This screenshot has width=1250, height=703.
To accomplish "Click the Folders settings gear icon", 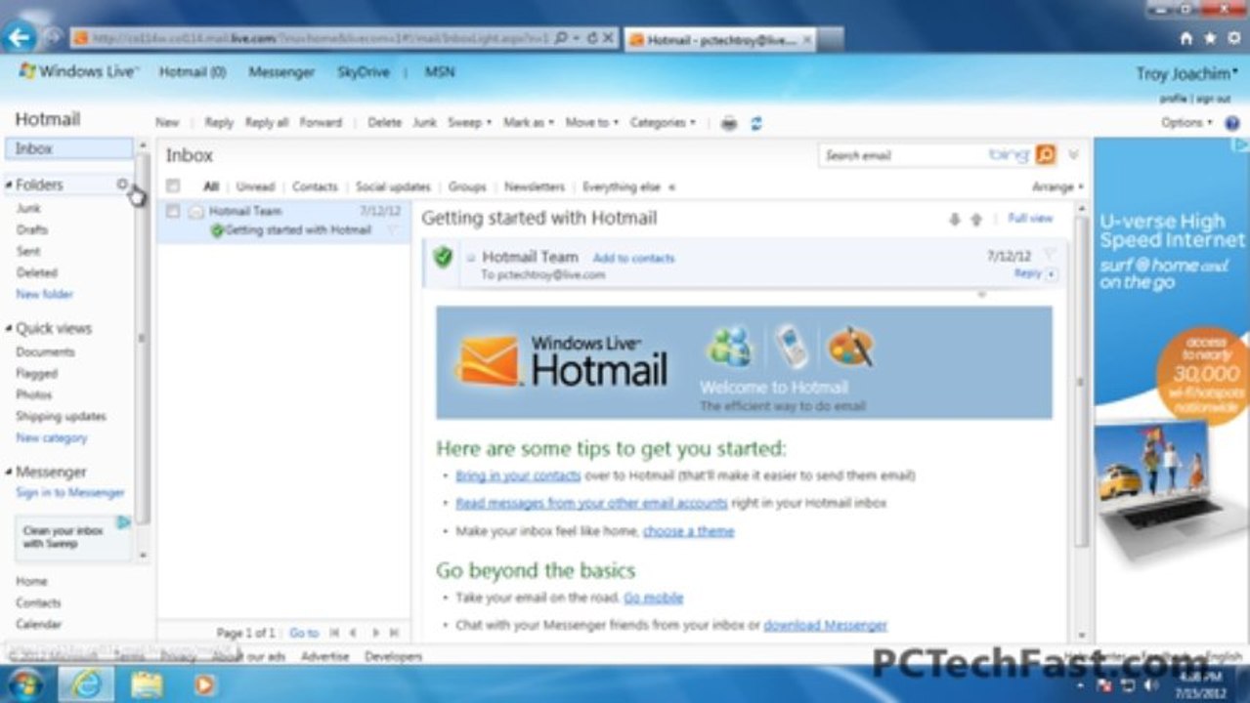I will pos(122,184).
